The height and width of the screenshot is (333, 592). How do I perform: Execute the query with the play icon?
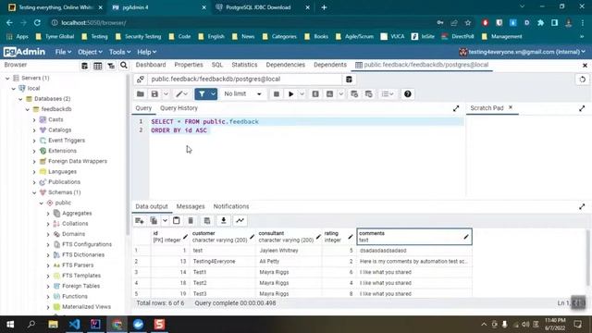click(x=291, y=94)
